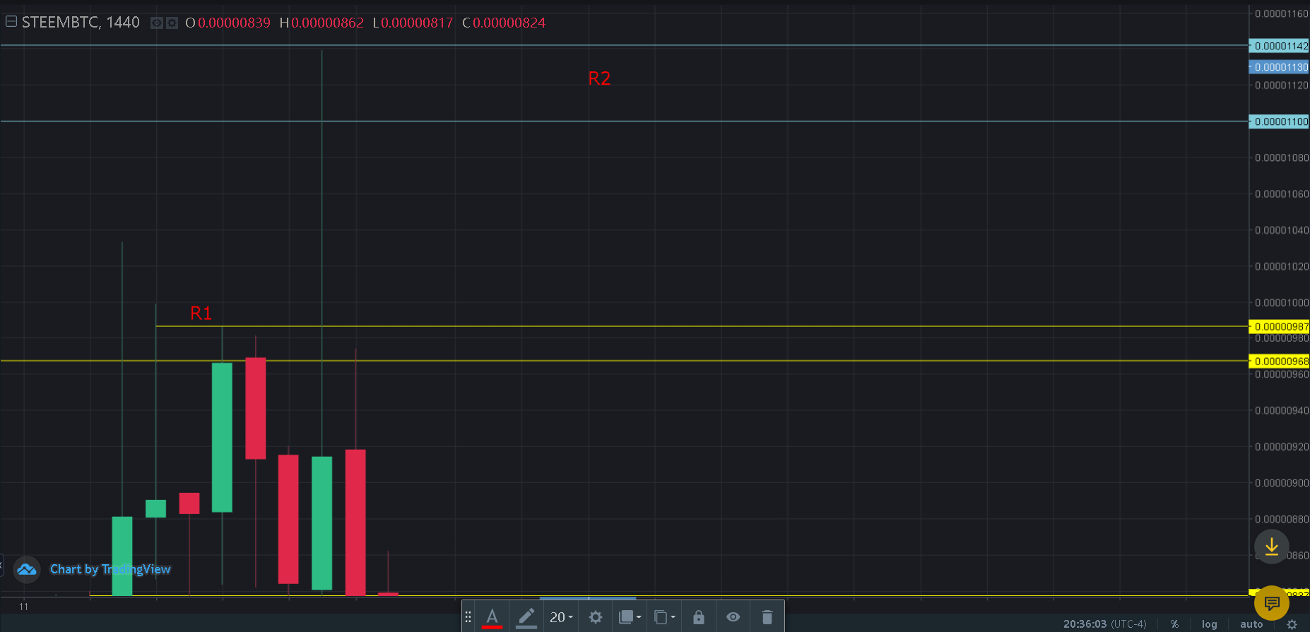1310x632 pixels.
Task: Open drawing settings gear in floating toolbar
Action: pyautogui.click(x=596, y=617)
